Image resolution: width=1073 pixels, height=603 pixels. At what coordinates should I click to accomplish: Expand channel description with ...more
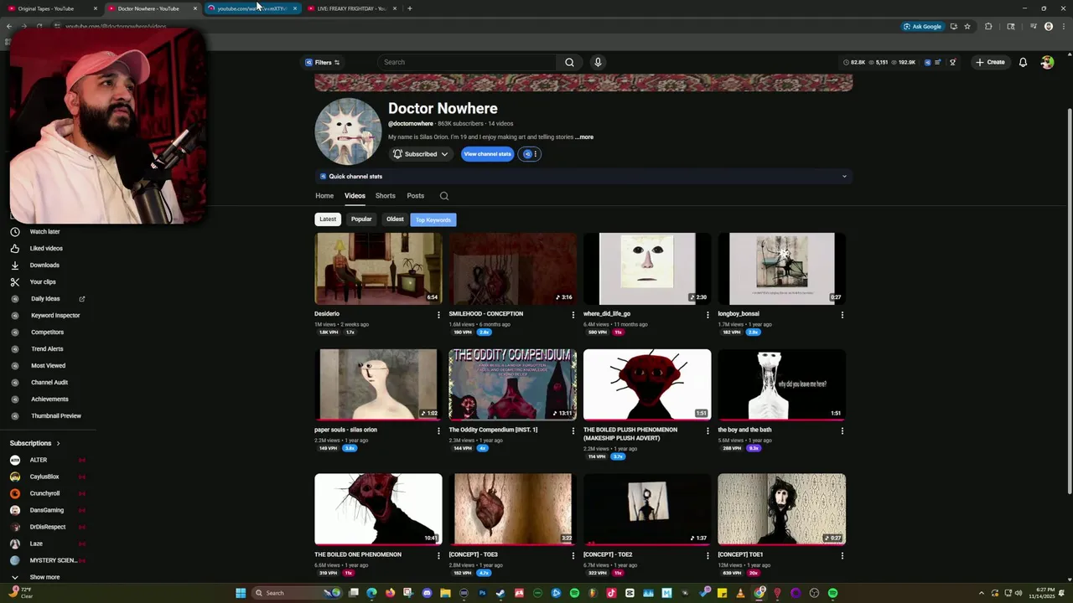point(584,137)
